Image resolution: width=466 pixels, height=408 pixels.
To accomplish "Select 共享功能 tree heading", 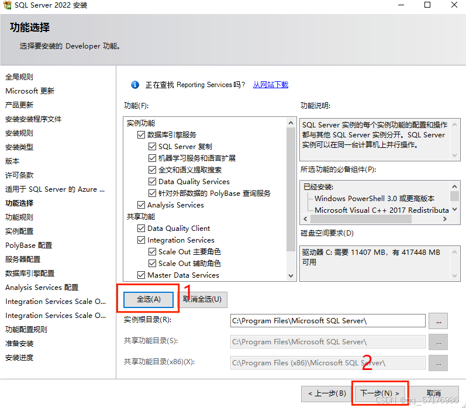I will pos(141,217).
